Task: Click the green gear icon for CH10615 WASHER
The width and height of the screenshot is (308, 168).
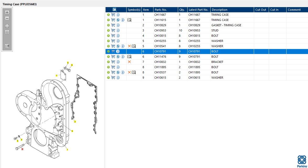Action: (108, 78)
